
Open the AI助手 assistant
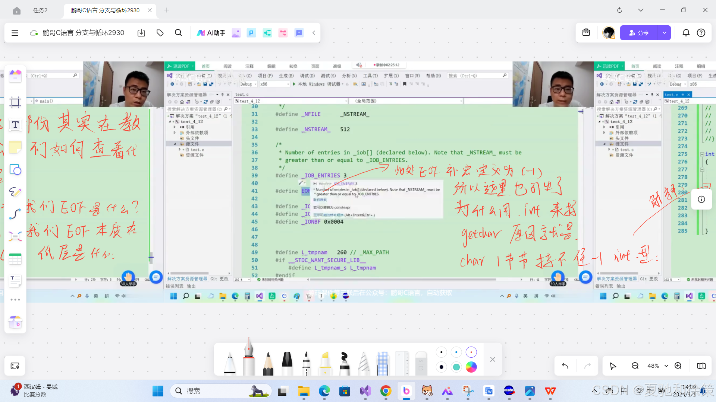211,33
